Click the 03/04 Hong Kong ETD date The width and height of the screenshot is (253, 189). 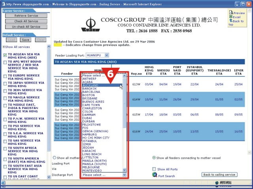coord(149,84)
